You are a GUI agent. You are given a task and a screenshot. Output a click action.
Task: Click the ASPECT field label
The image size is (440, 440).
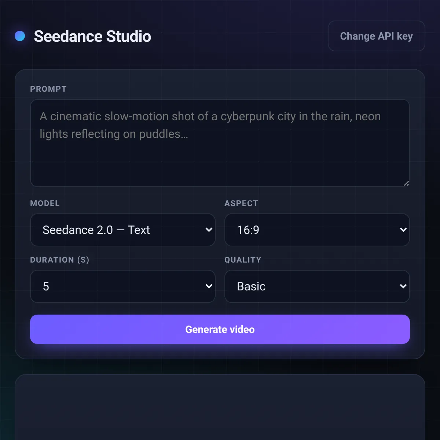[241, 203]
